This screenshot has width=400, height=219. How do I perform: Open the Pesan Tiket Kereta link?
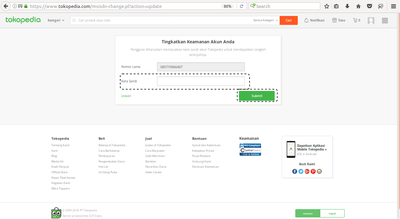[63, 178]
